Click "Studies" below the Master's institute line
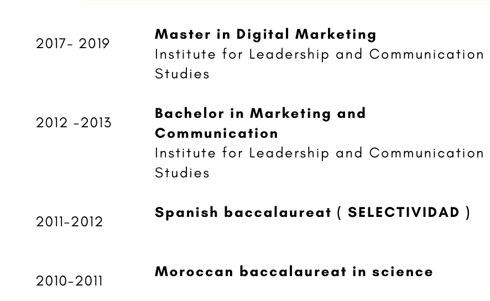490x301 pixels. 182,74
